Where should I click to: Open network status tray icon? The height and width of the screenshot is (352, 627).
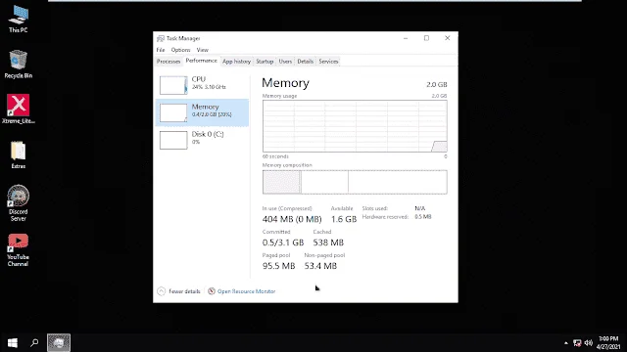click(577, 343)
